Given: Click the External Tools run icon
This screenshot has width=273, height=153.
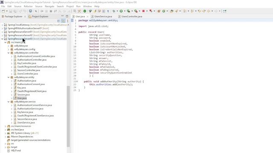Looking at the screenshot, I should (136, 11).
